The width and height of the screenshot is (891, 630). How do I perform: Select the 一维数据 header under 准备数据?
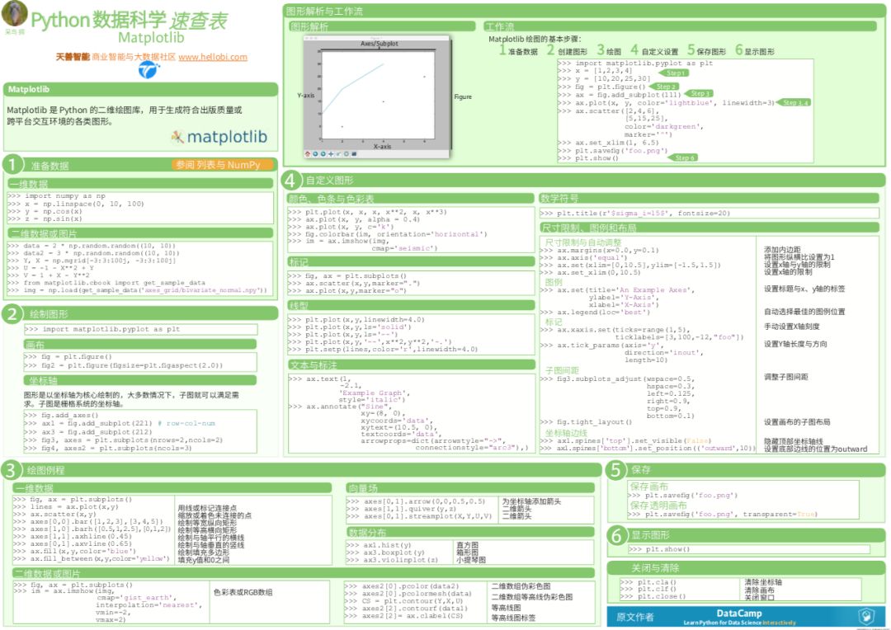coord(141,184)
